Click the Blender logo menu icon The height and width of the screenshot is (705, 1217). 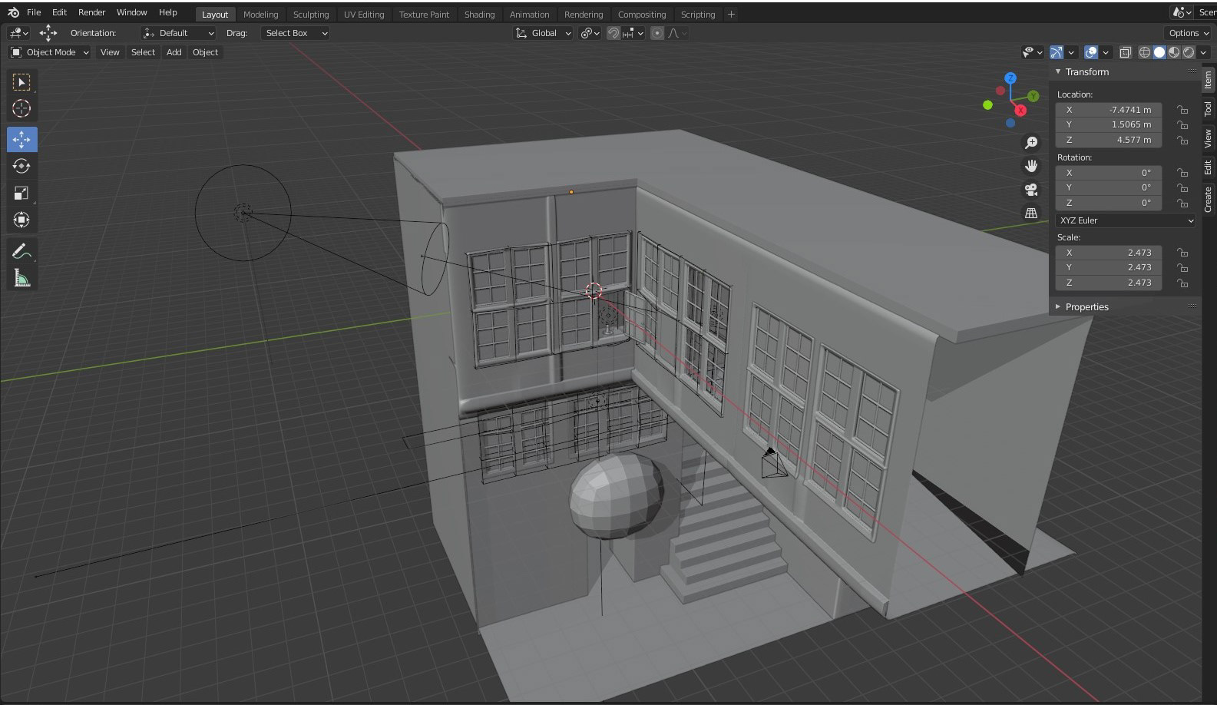13,12
